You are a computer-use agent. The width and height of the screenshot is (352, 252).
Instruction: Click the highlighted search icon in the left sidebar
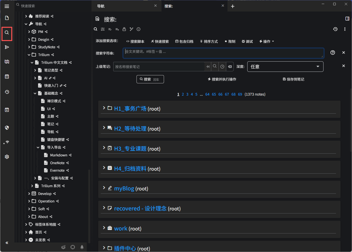pos(7,33)
